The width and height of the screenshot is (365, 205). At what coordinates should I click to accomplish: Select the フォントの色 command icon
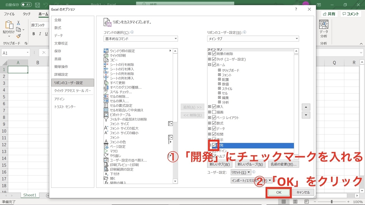pos(106,142)
